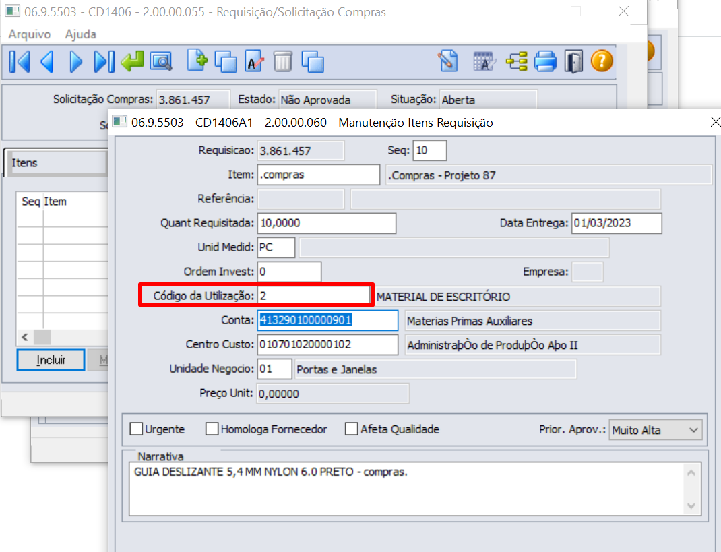Select the Itens tab
Viewport: 721px width, 552px height.
click(26, 162)
